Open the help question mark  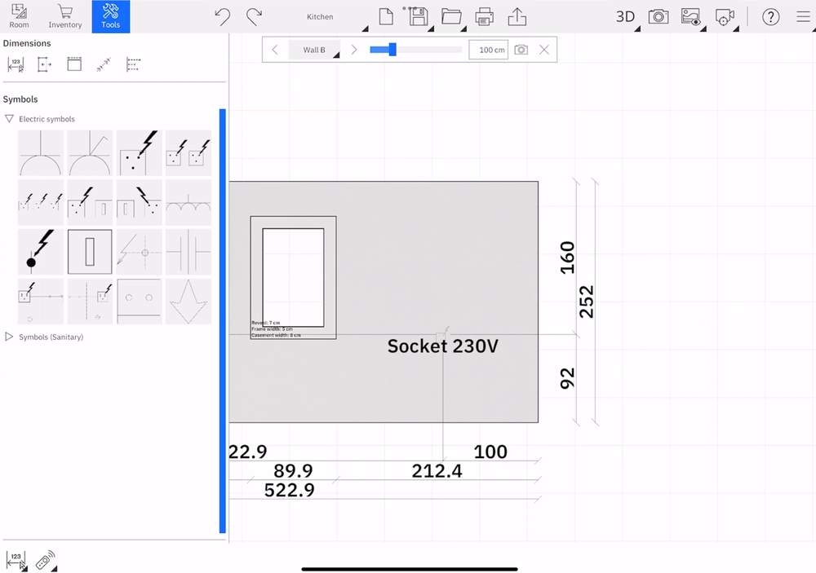(771, 16)
